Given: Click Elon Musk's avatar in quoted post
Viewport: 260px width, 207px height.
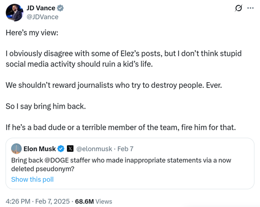Looking at the screenshot, I should pyautogui.click(x=16, y=149).
